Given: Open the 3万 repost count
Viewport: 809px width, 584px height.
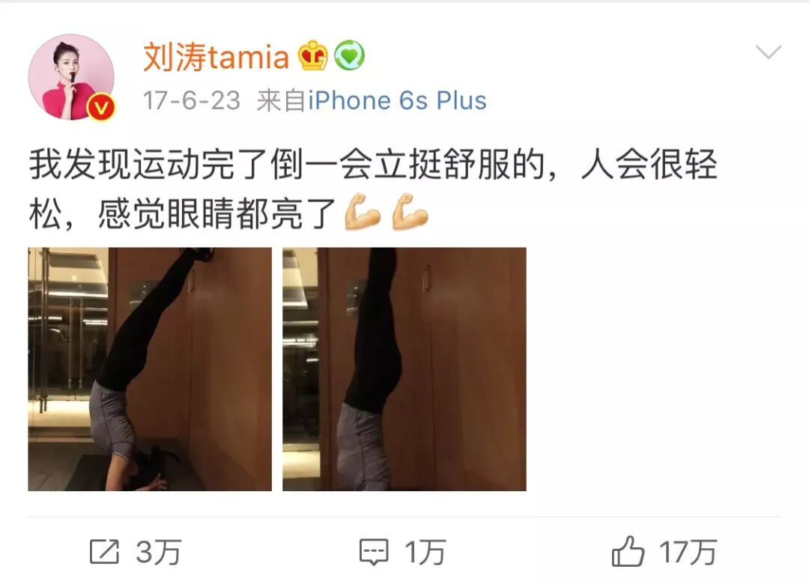Looking at the screenshot, I should pyautogui.click(x=158, y=552).
